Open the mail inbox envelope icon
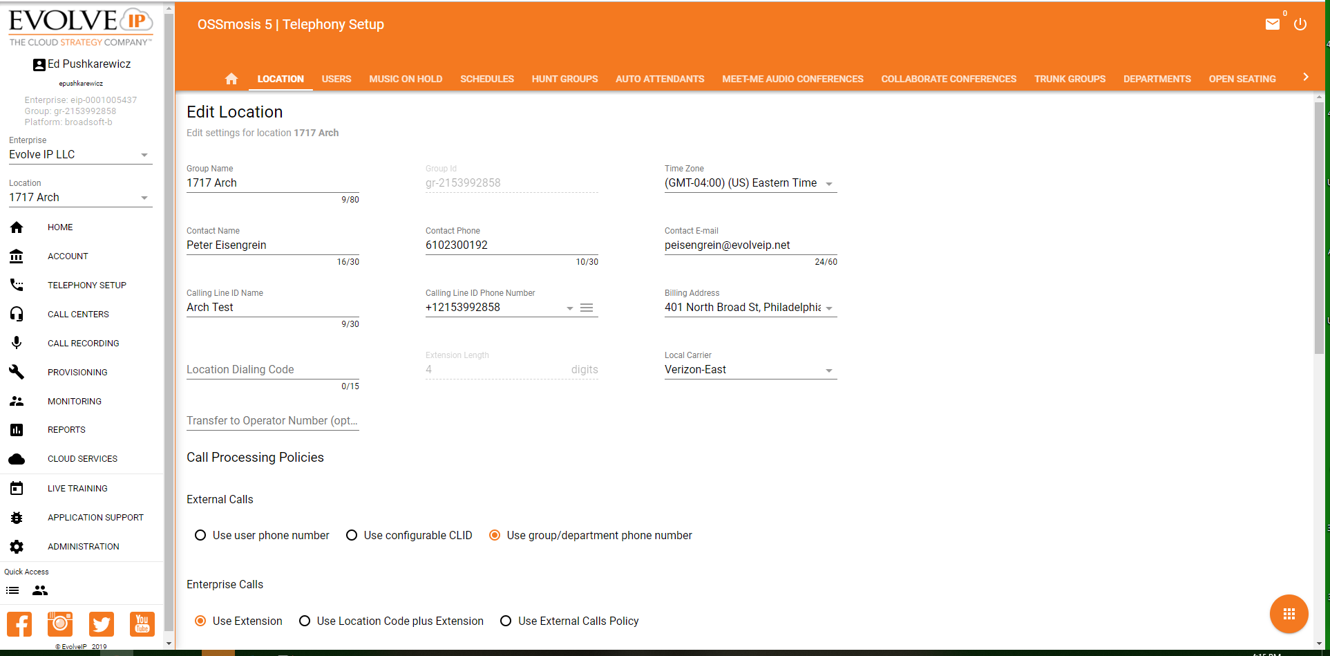This screenshot has height=656, width=1330. [1272, 25]
